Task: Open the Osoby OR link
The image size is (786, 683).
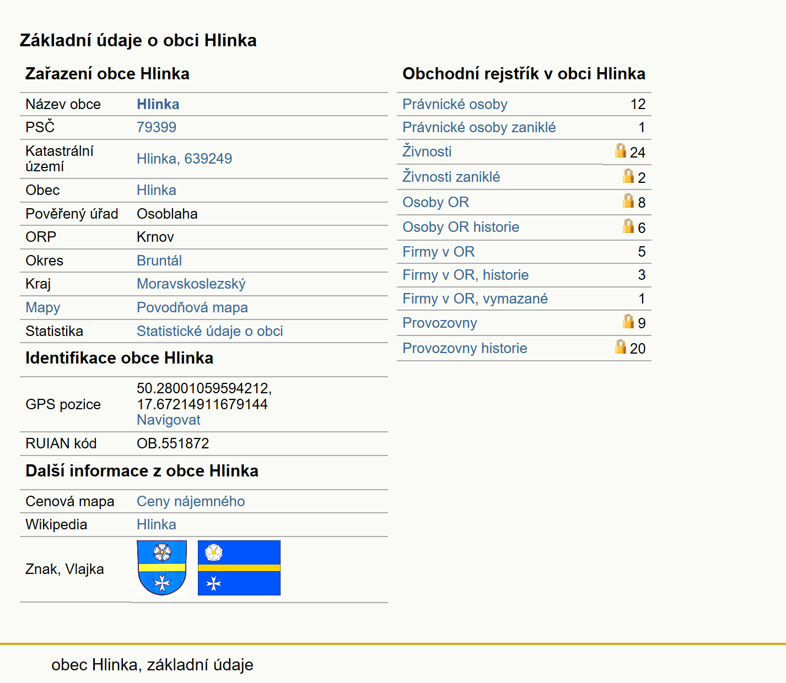Action: pos(436,202)
